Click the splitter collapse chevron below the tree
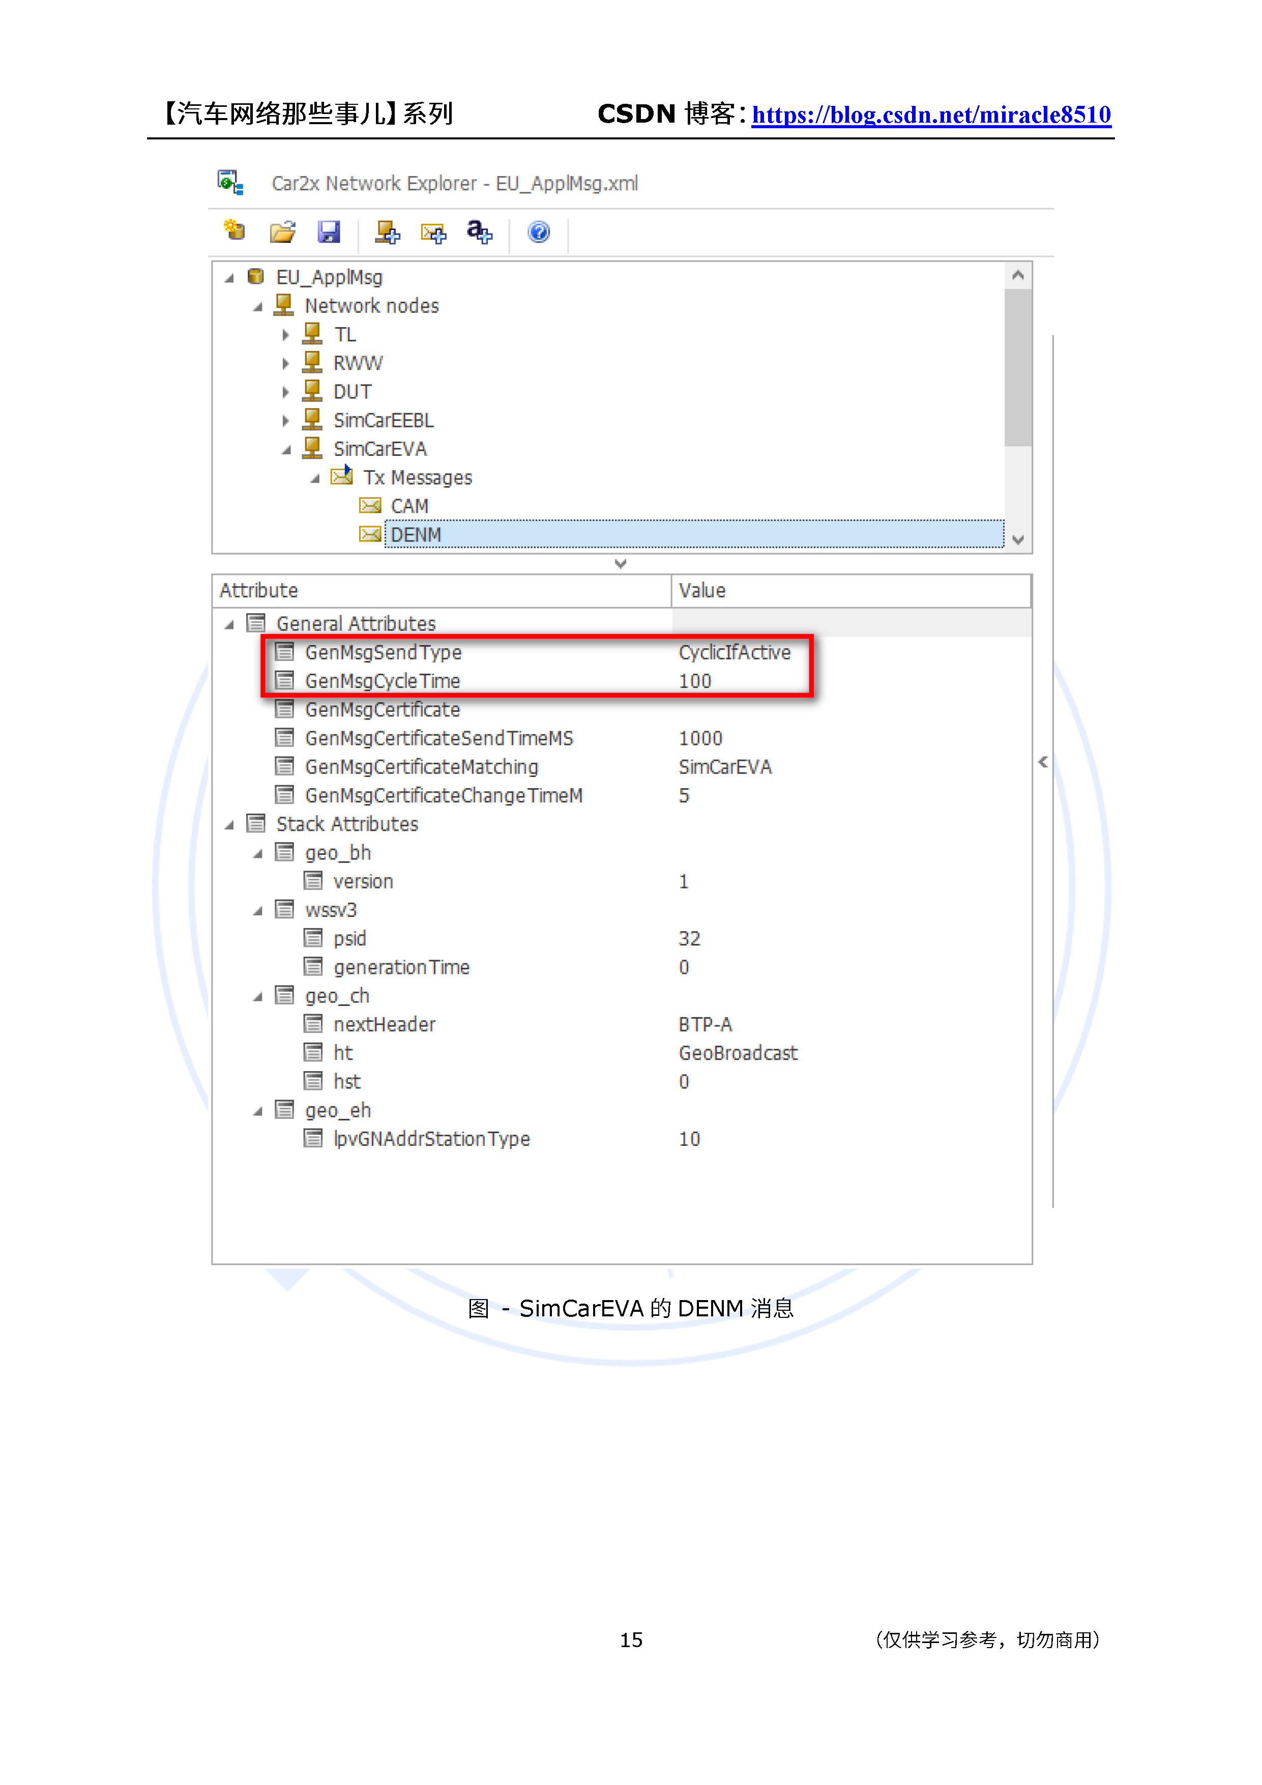Screen dimensions: 1262x1785 point(620,564)
